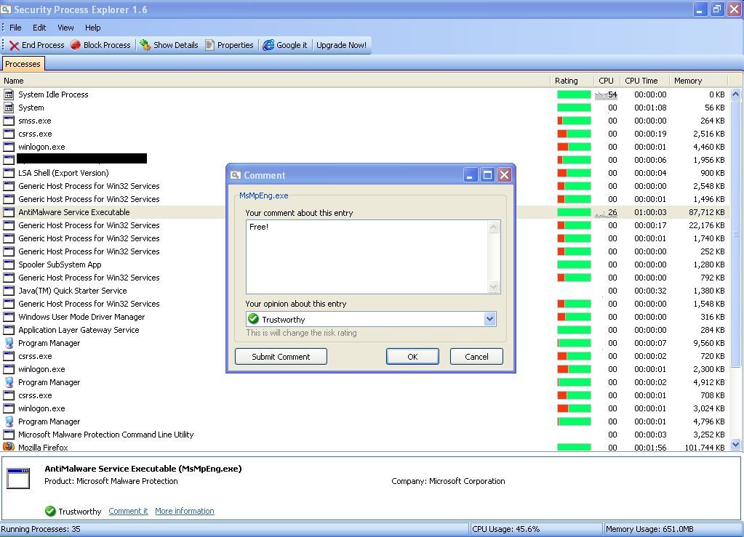
Task: Sort by the Memory column header
Action: pyautogui.click(x=698, y=81)
